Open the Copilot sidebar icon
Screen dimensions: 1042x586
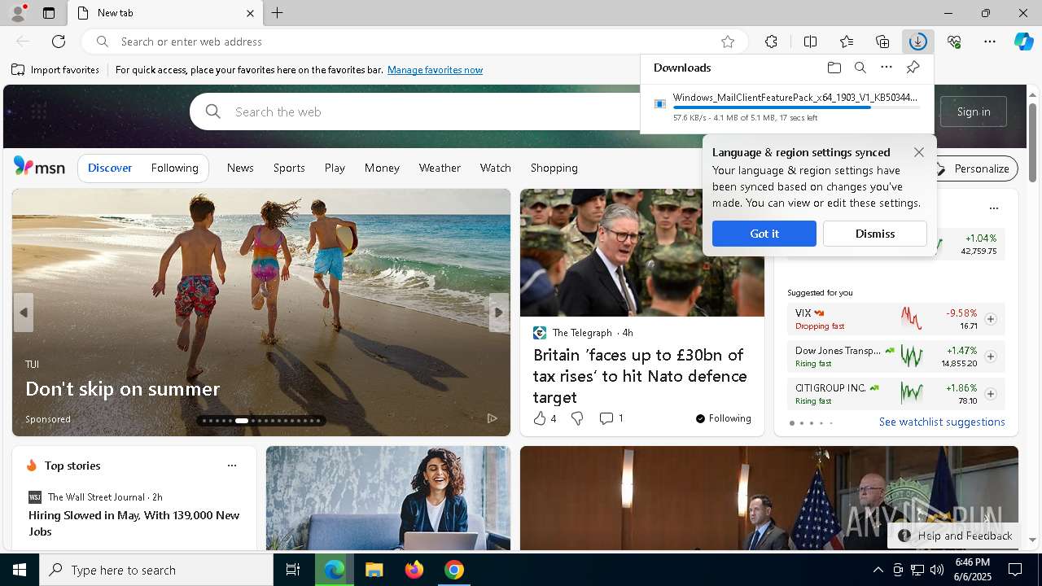point(1024,42)
